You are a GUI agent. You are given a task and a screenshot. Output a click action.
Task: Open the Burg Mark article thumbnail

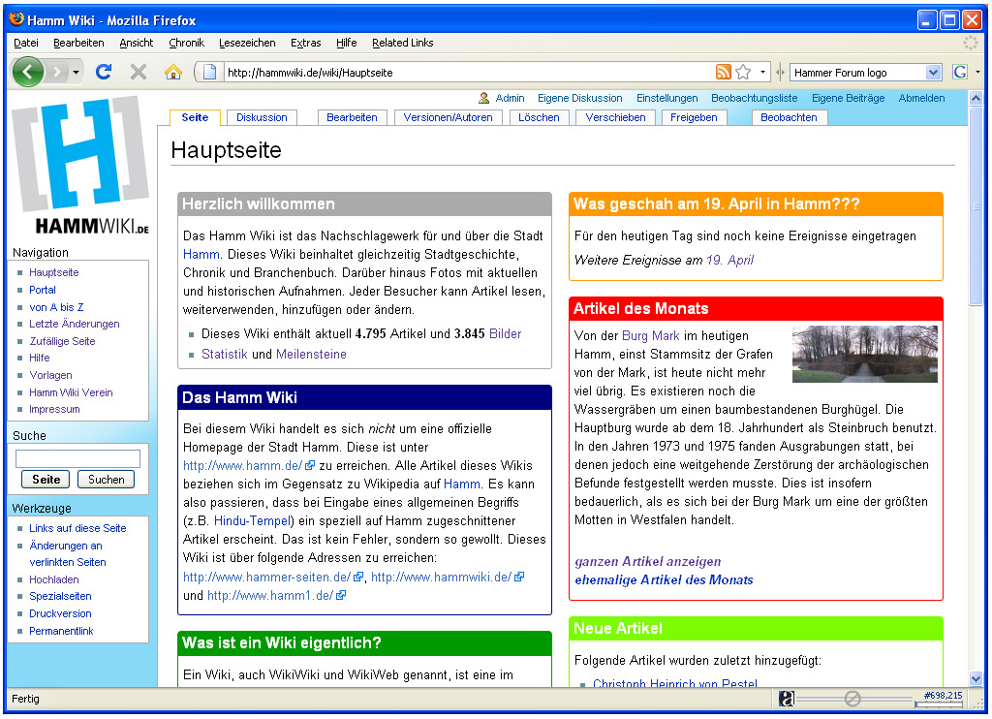[x=864, y=354]
